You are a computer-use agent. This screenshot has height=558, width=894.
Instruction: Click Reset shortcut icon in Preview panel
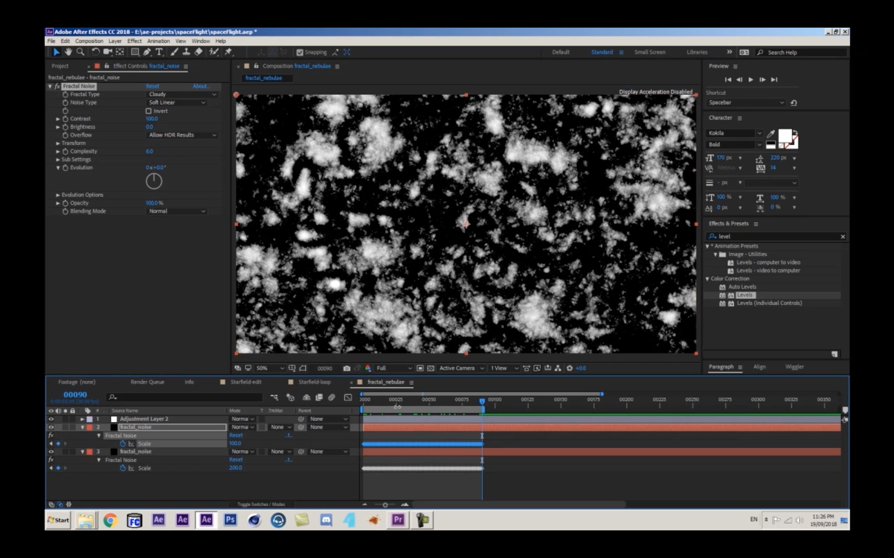(793, 103)
